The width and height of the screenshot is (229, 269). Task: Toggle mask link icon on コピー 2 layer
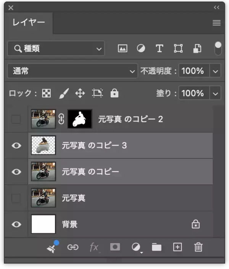click(61, 119)
